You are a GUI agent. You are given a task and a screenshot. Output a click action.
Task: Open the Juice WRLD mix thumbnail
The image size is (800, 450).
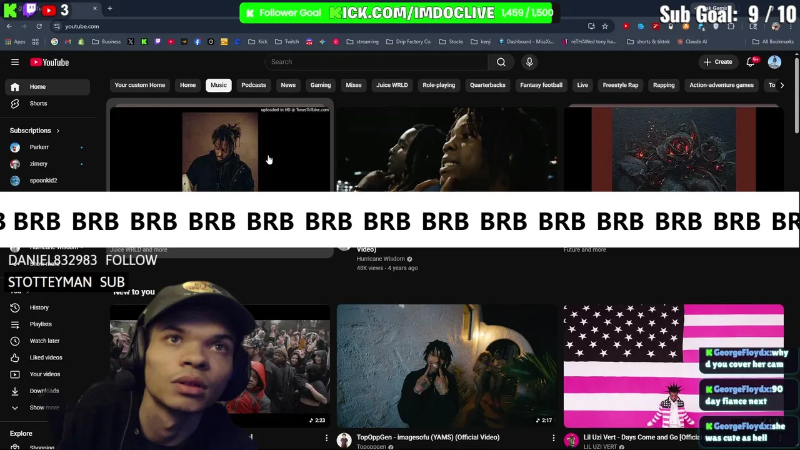point(220,150)
